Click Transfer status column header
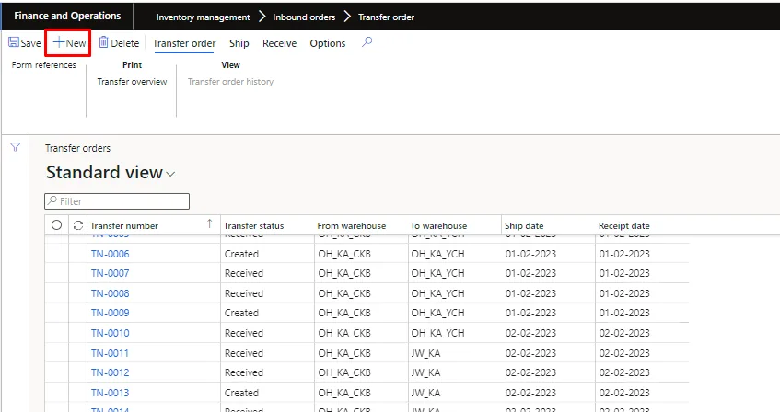Viewport: 780px width, 412px height. pyautogui.click(x=253, y=225)
